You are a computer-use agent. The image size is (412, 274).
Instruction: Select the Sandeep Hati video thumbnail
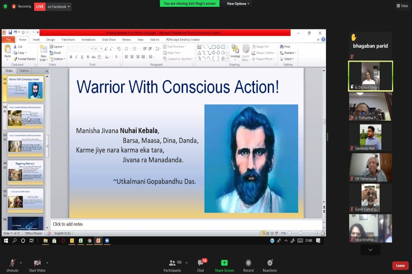(x=370, y=136)
